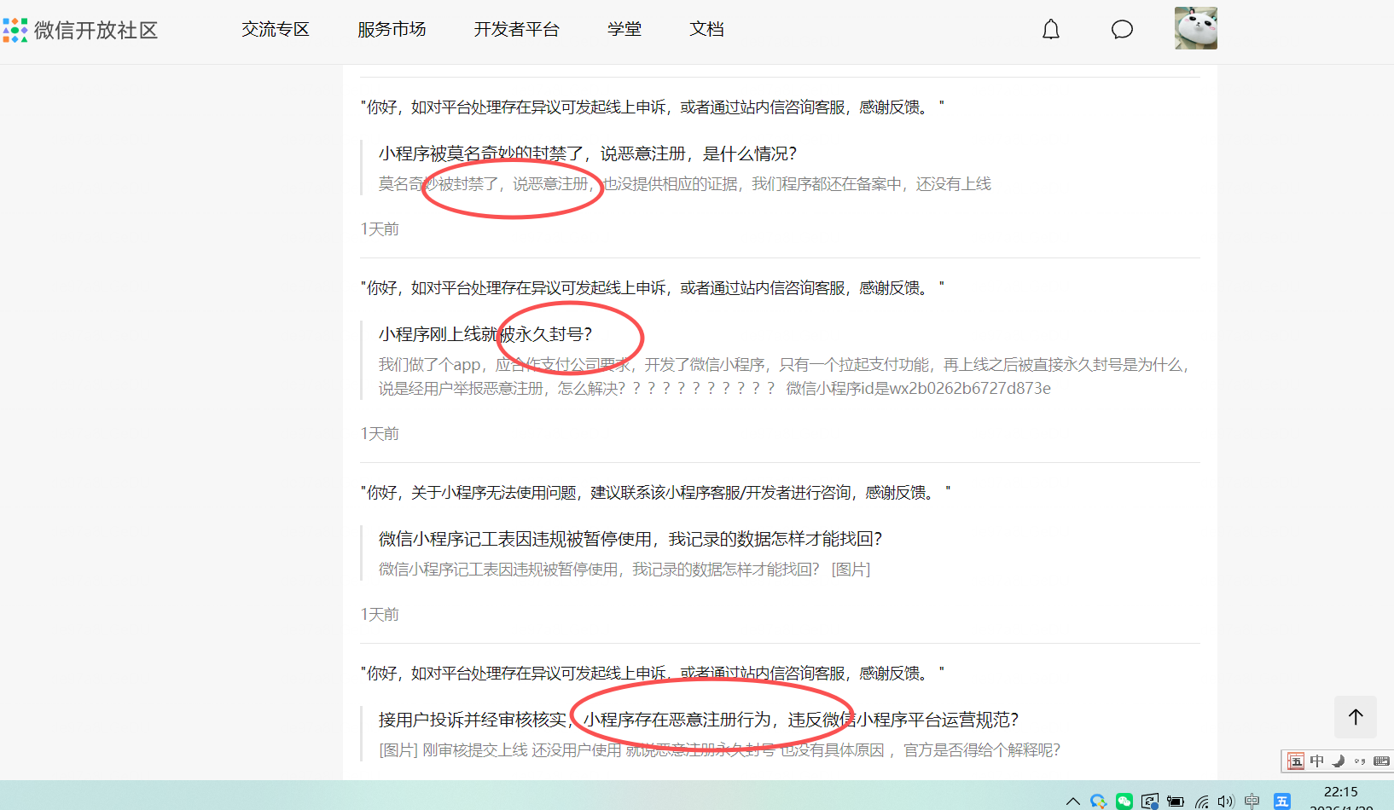Toggle the 中 language indicator in the taskbar

1252,801
